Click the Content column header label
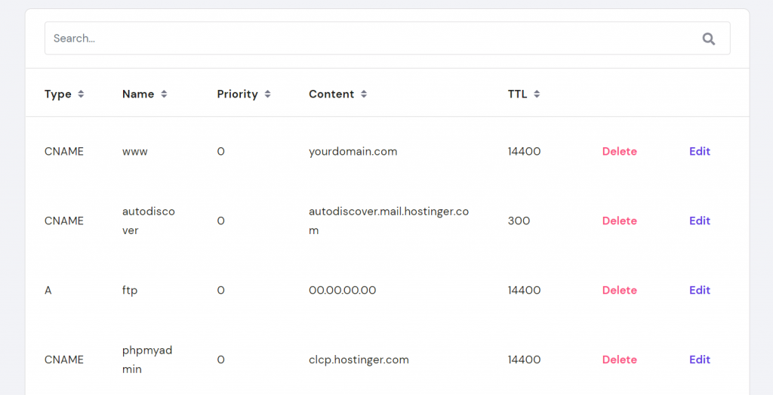 click(x=331, y=94)
